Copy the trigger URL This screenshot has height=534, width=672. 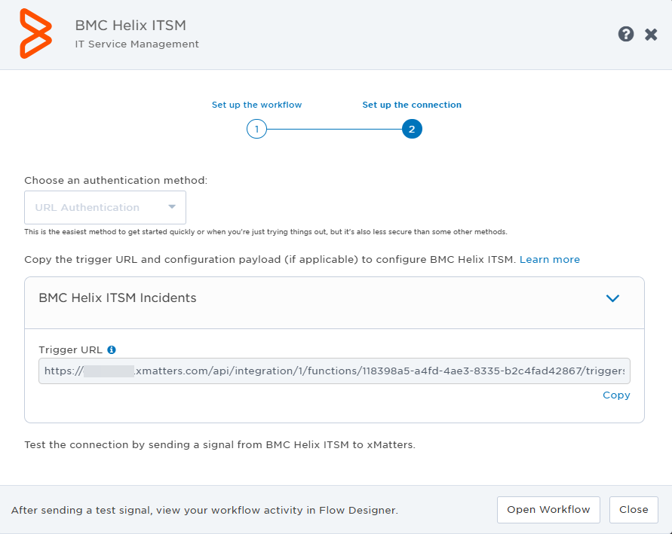tap(616, 395)
